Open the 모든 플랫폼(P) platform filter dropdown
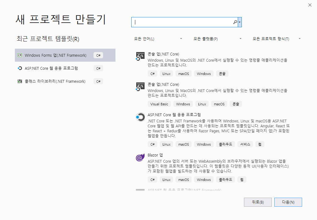317x220 pixels. 217,39
